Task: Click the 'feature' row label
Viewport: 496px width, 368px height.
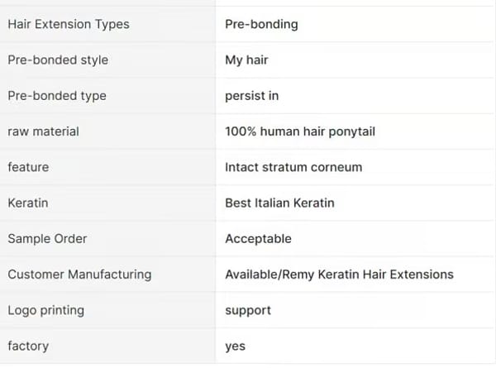Action: (x=28, y=167)
